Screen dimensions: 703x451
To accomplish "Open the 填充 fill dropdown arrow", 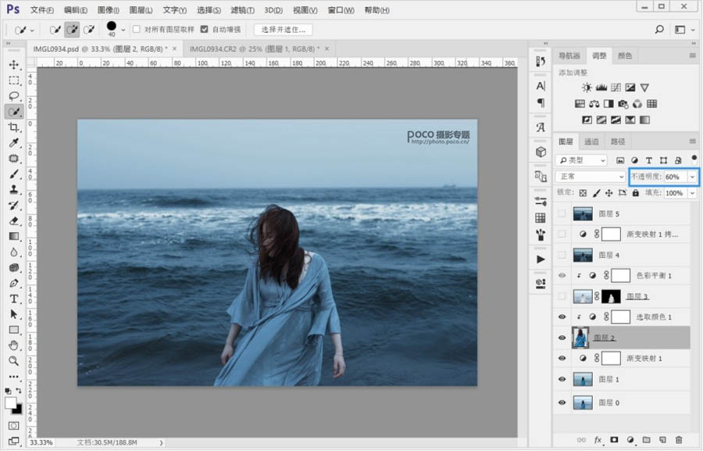I will [692, 192].
